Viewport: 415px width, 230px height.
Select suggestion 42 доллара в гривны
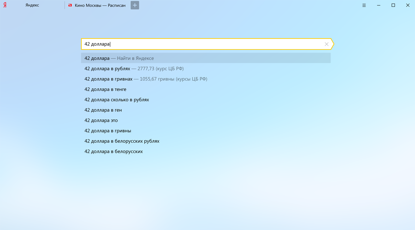point(206,131)
